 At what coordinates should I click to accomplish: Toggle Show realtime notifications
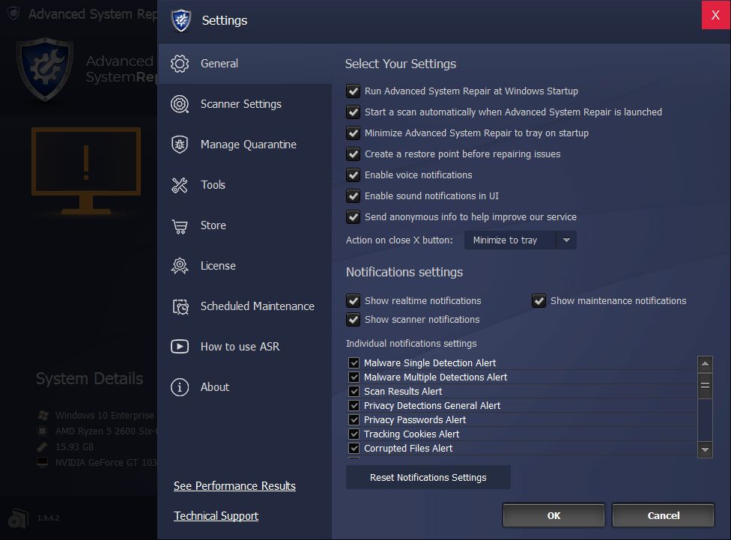coord(354,301)
